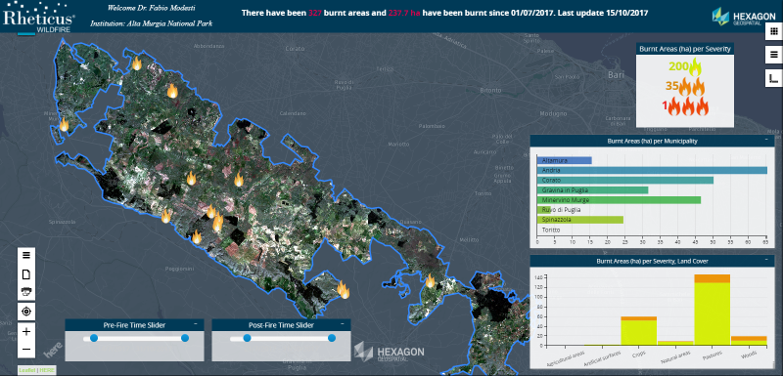
Task: Open the left map toolbar layers menu icon
Action: (26, 255)
